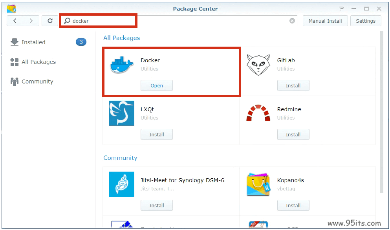
Task: Click the Installed count badge 3
Action: point(81,42)
